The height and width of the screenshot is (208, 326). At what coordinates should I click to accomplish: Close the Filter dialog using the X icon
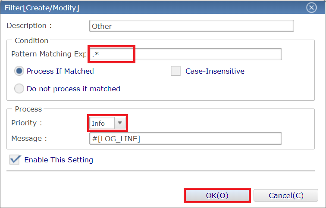point(311,8)
